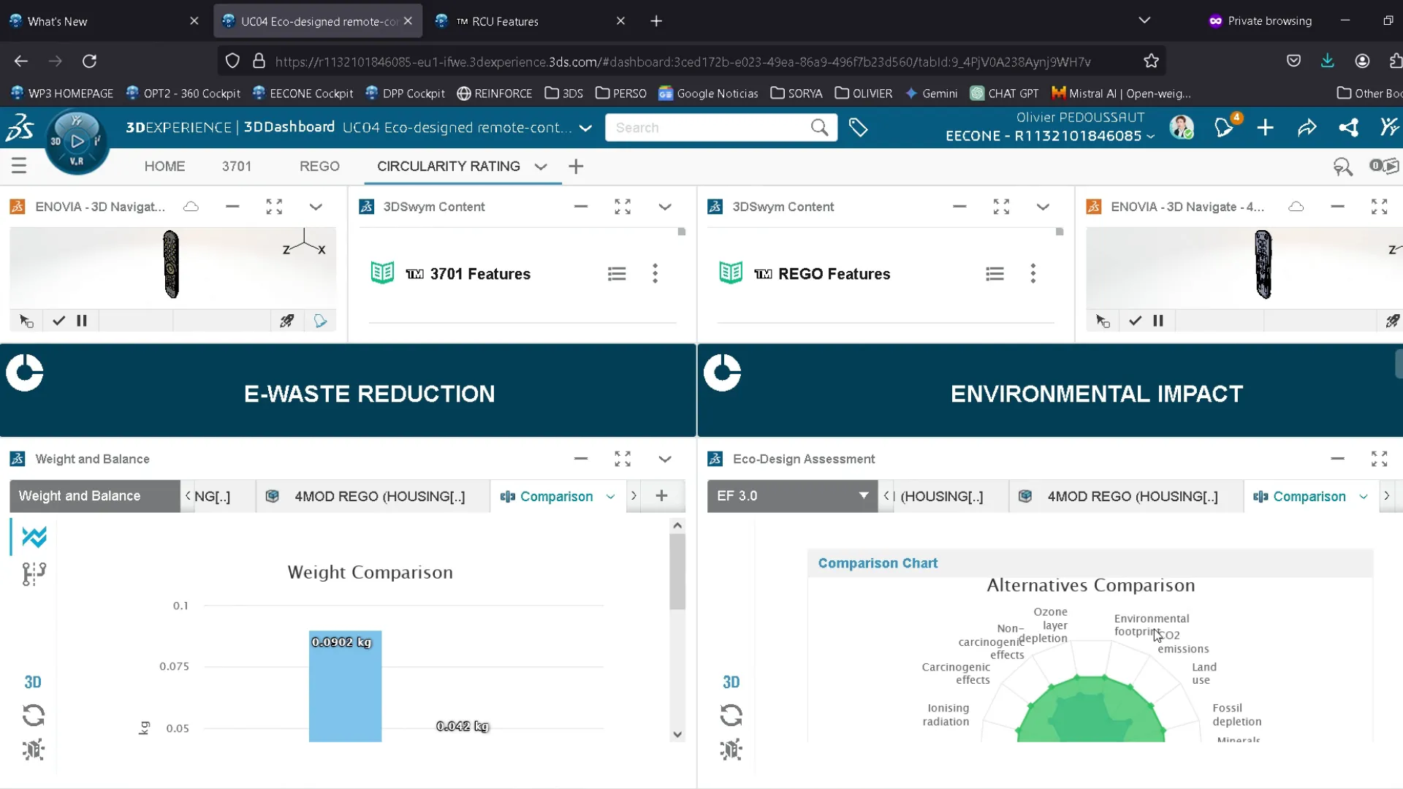Viewport: 1403px width, 789px height.
Task: Open the REGO 3DSwym Content widget menu chevron
Action: [1043, 207]
